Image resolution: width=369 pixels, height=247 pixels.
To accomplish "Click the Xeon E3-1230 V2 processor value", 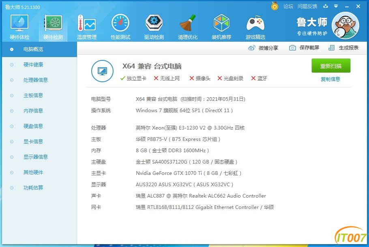I will [190, 128].
